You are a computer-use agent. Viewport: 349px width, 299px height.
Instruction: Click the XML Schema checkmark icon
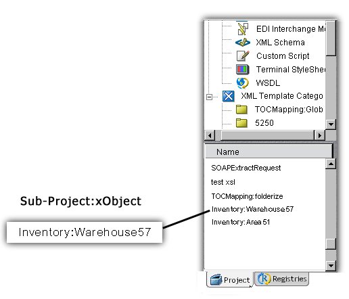tap(243, 43)
